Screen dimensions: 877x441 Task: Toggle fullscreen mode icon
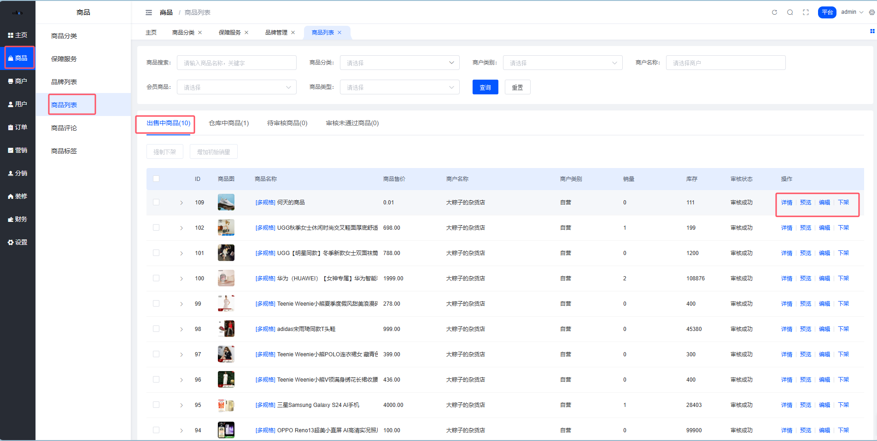pyautogui.click(x=806, y=12)
